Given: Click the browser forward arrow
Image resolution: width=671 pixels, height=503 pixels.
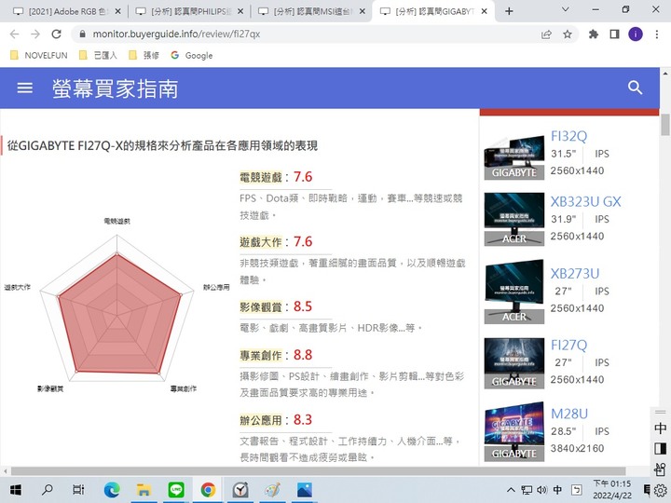Looking at the screenshot, I should coord(35,34).
